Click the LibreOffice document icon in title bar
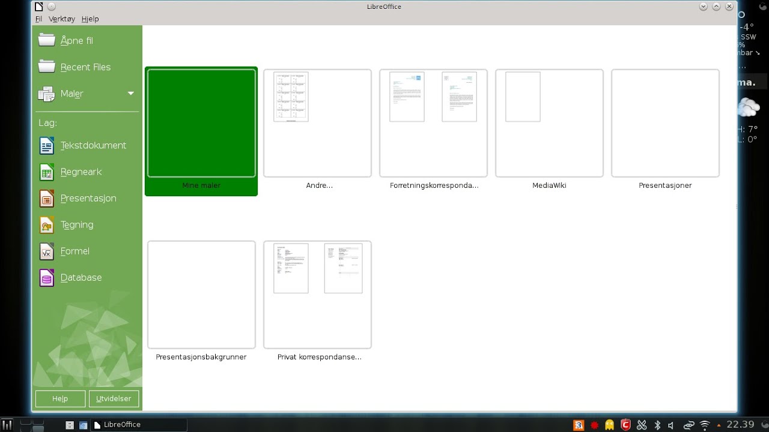 38,7
